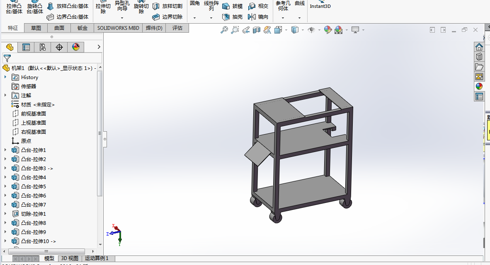Screen dimensions: 490x265
Task: Expand the Annotations (注解) folder
Action: [x=5, y=95]
